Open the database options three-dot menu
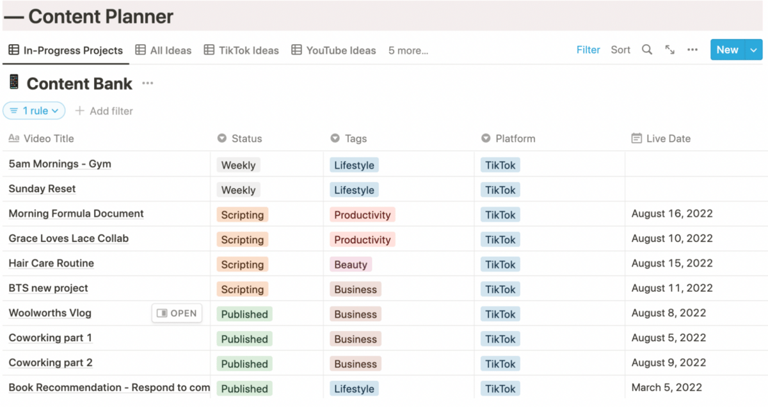 692,50
